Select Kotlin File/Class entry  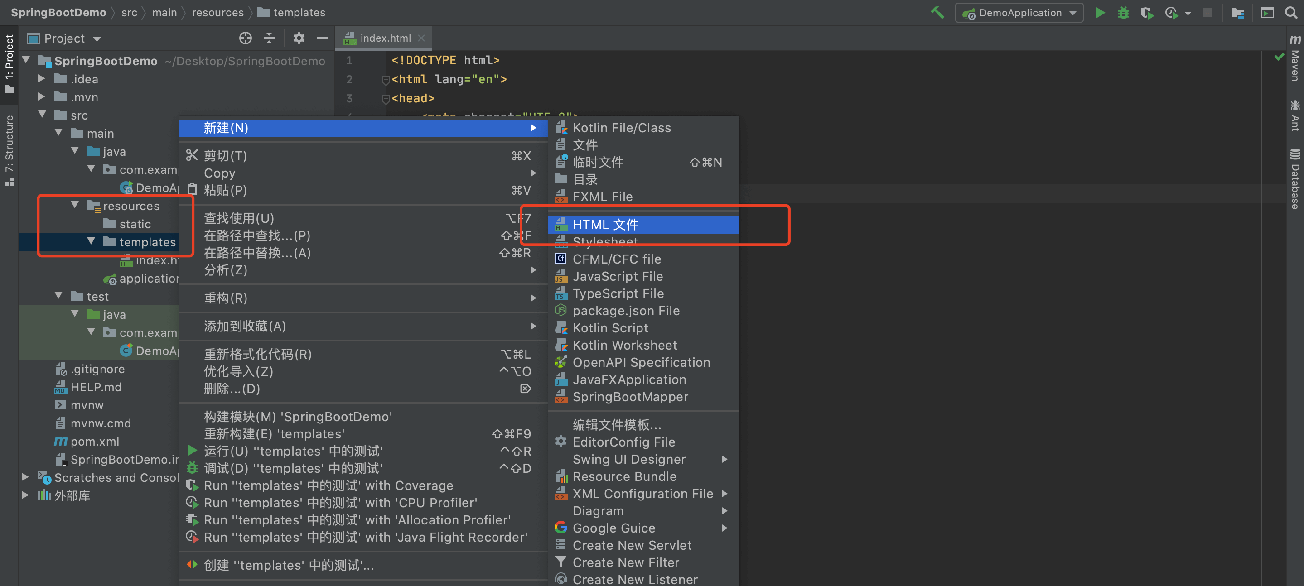[643, 128]
